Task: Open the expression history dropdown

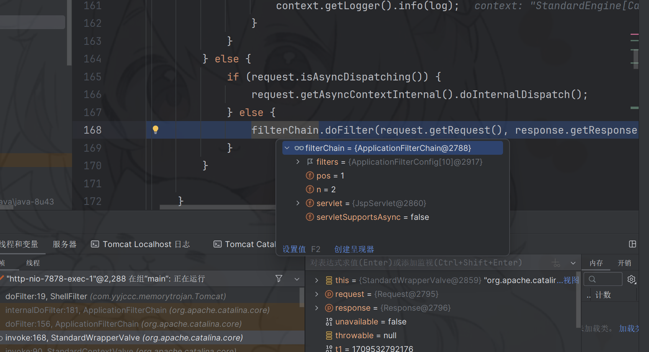Action: click(x=573, y=263)
